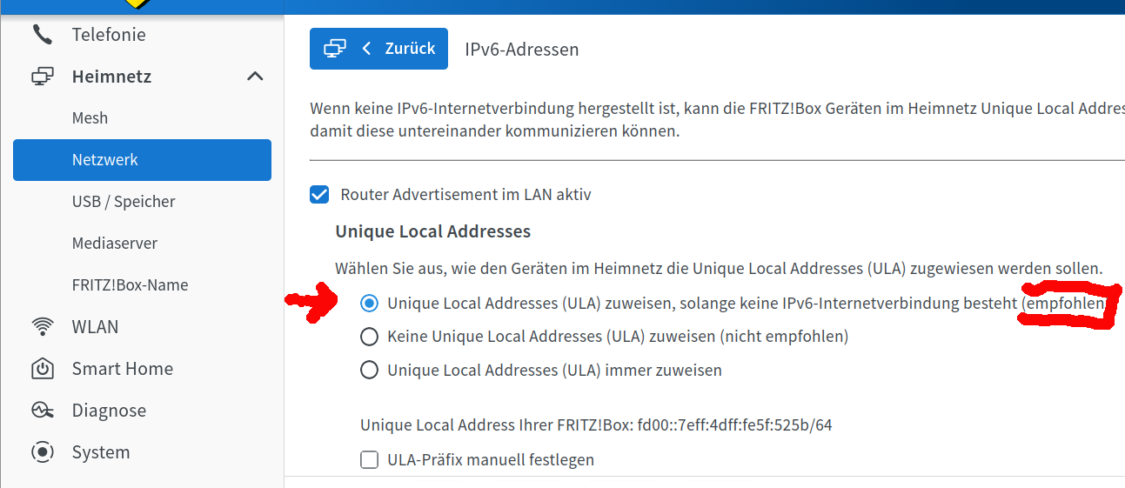Screen dimensions: 1125x488
Task: Collapse the Heimnetz menu chevron
Action: (255, 77)
